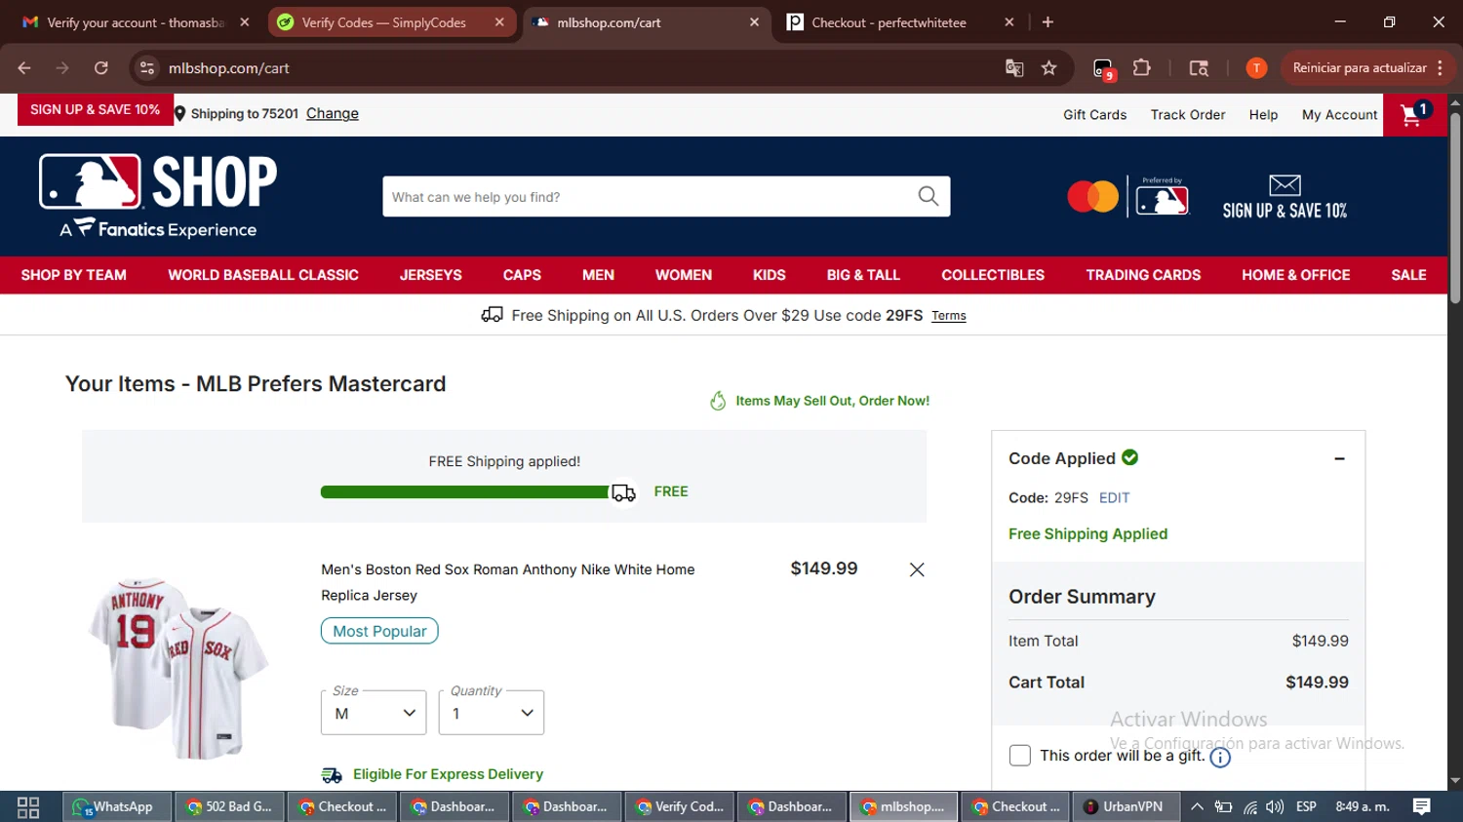Click the volume icon in tray

click(1275, 806)
